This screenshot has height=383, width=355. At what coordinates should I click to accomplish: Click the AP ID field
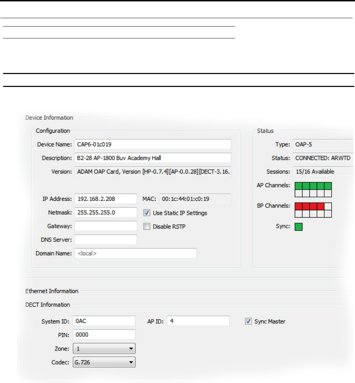(198, 321)
